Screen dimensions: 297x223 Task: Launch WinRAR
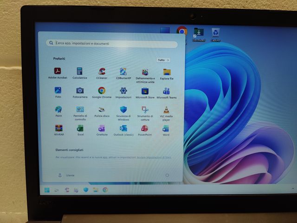[x=59, y=130]
